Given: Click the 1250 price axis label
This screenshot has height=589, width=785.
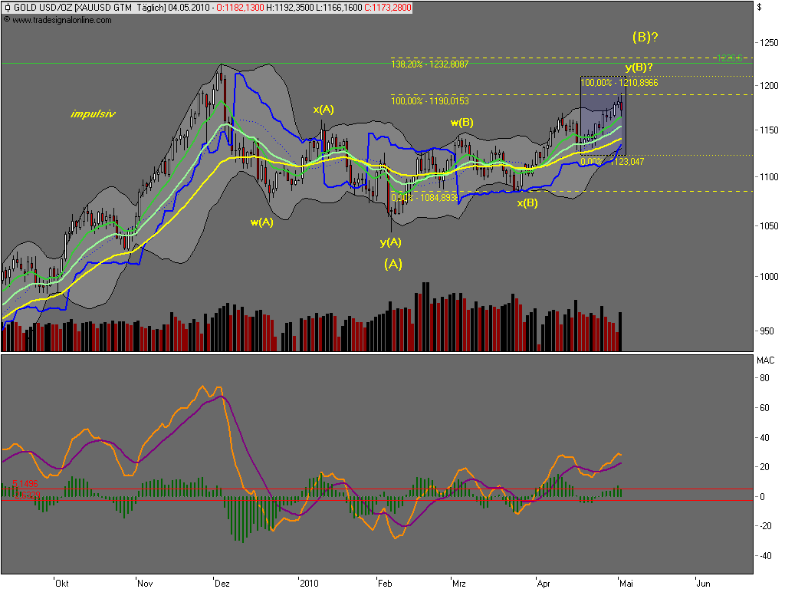Looking at the screenshot, I should click(769, 43).
